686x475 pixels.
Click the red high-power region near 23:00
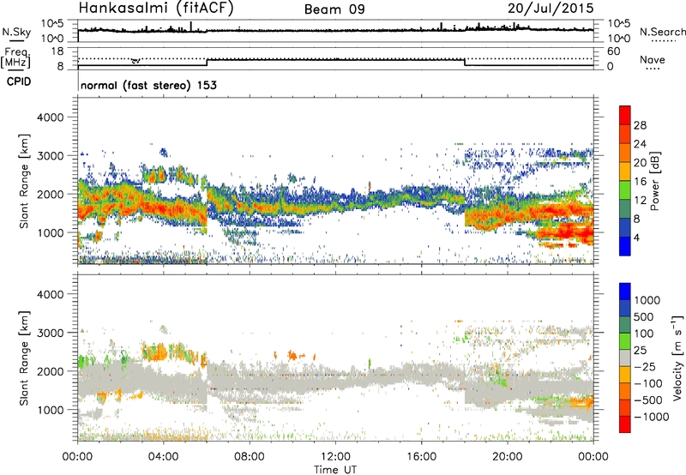click(569, 231)
